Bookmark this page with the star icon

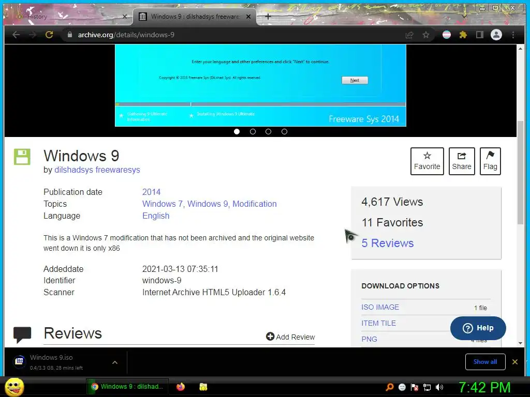(426, 35)
